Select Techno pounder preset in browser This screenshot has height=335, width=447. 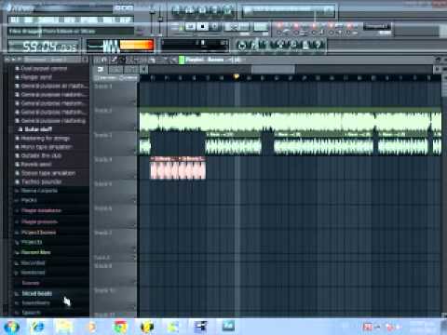click(41, 181)
